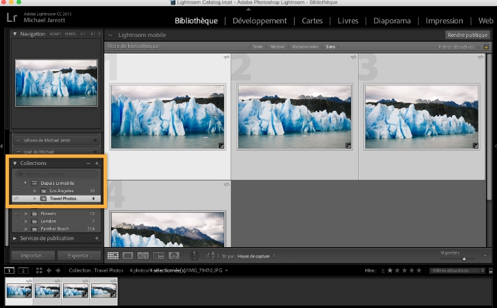Image resolution: width=497 pixels, height=308 pixels.
Task: Open Survey view mode
Action: pyautogui.click(x=158, y=255)
